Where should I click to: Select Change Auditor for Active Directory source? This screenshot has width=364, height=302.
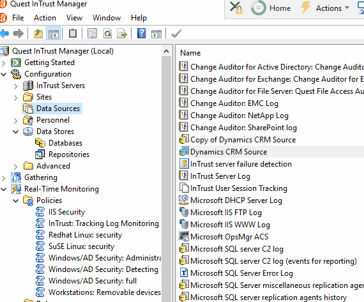pyautogui.click(x=277, y=67)
